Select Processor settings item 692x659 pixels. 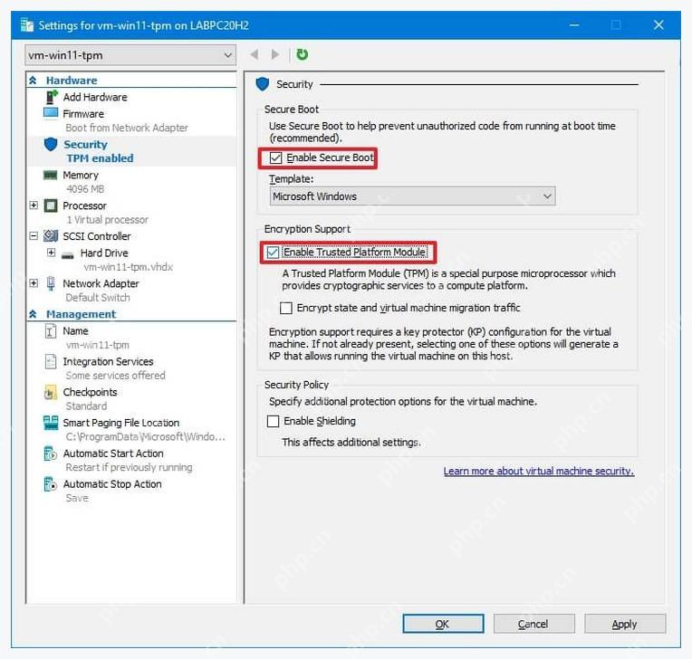tap(84, 205)
